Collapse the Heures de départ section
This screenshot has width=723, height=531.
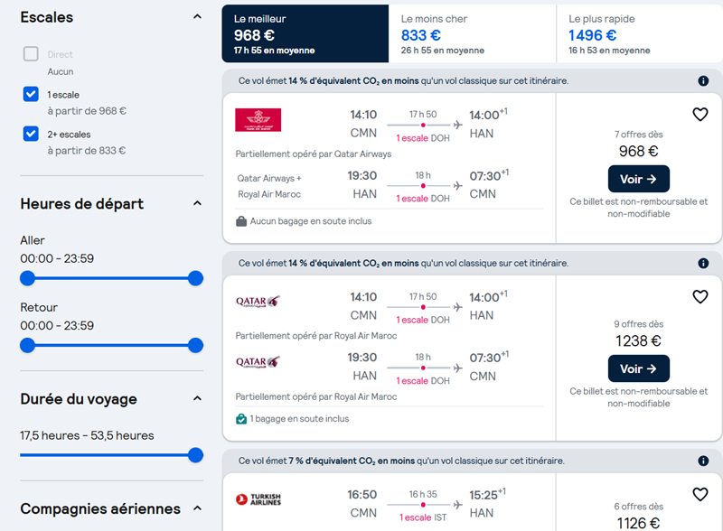click(x=197, y=203)
